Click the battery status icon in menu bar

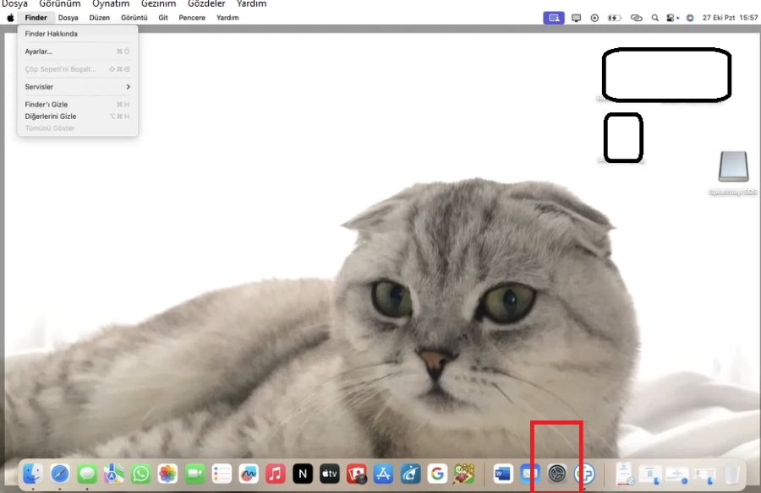click(x=614, y=17)
